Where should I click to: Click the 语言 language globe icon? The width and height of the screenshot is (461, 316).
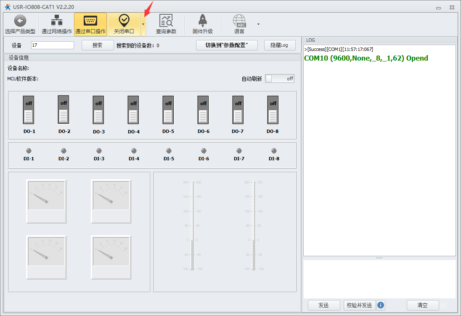click(239, 21)
